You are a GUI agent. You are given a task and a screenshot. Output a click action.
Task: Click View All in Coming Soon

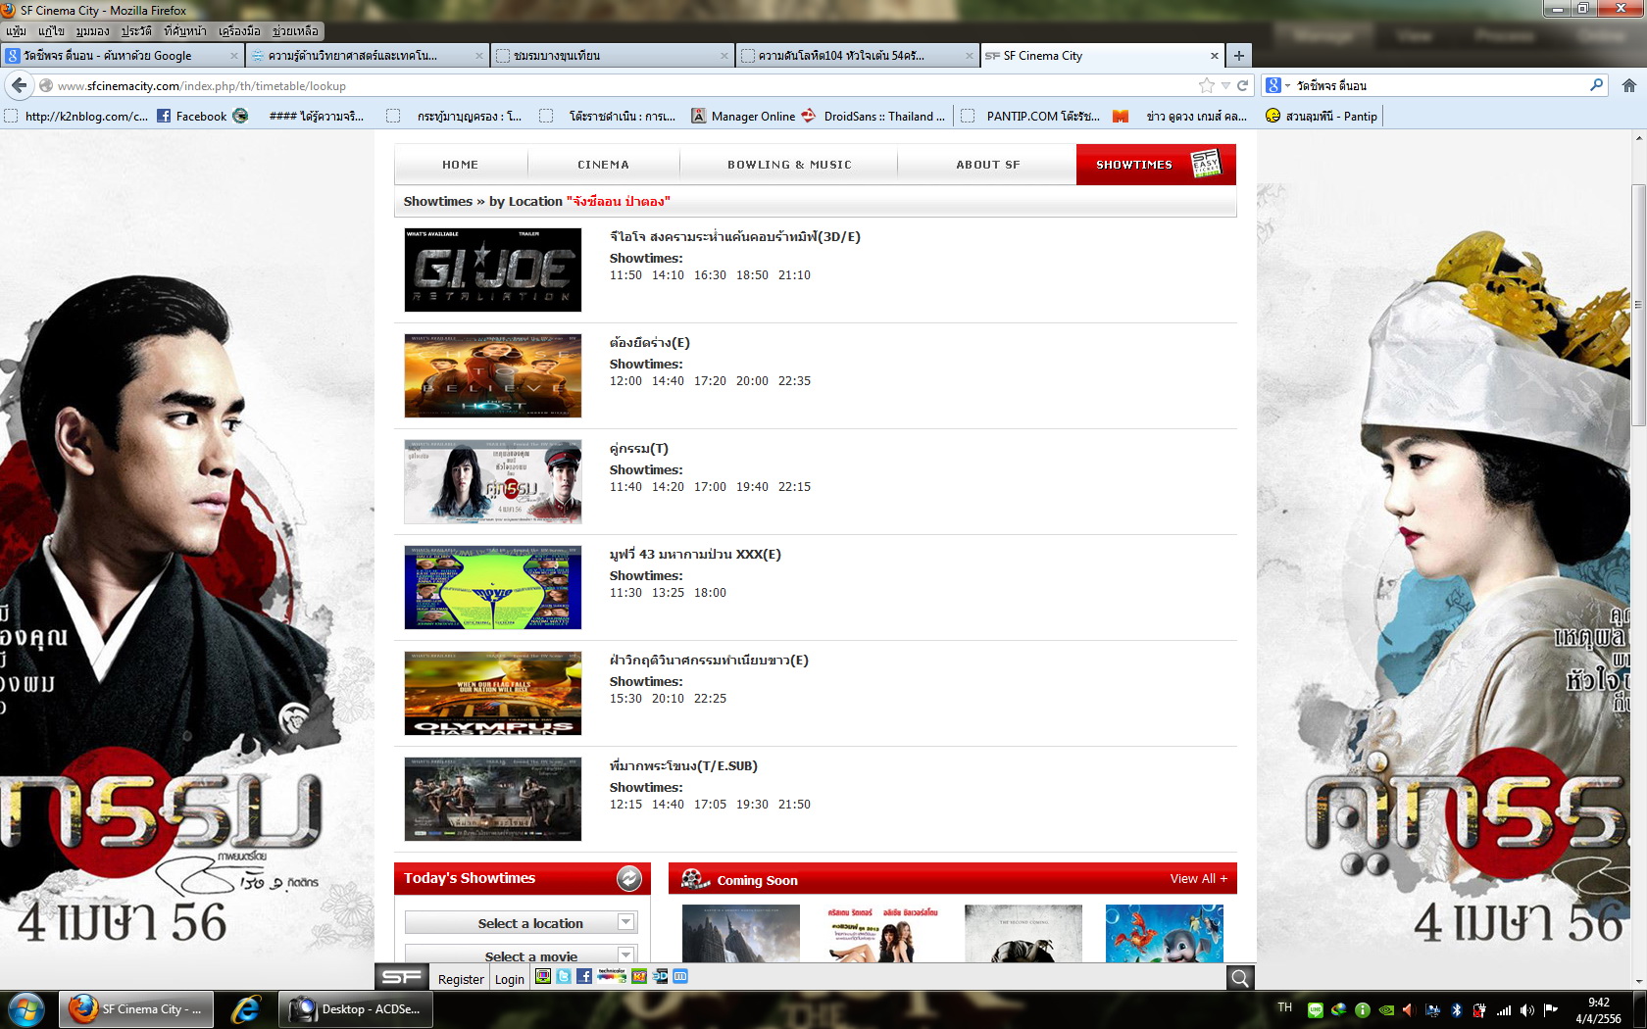1198,878
